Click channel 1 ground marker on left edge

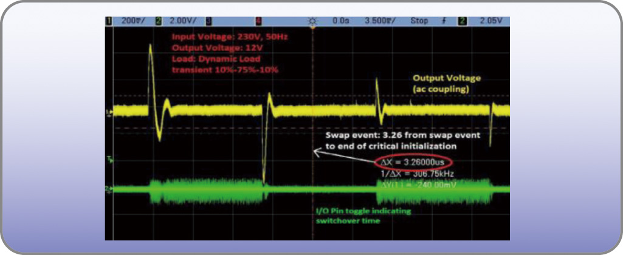(108, 112)
